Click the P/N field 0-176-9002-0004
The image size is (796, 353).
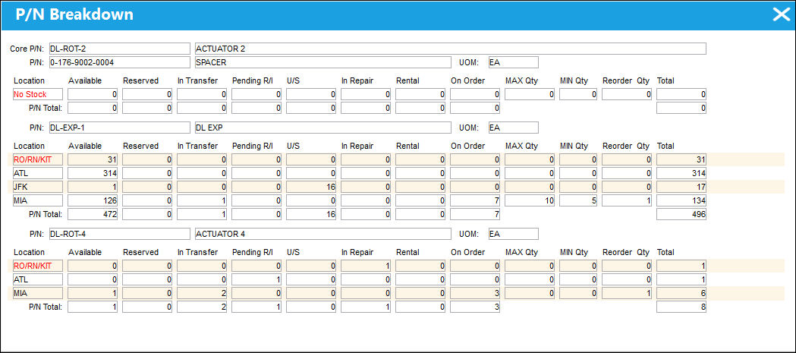click(x=119, y=62)
